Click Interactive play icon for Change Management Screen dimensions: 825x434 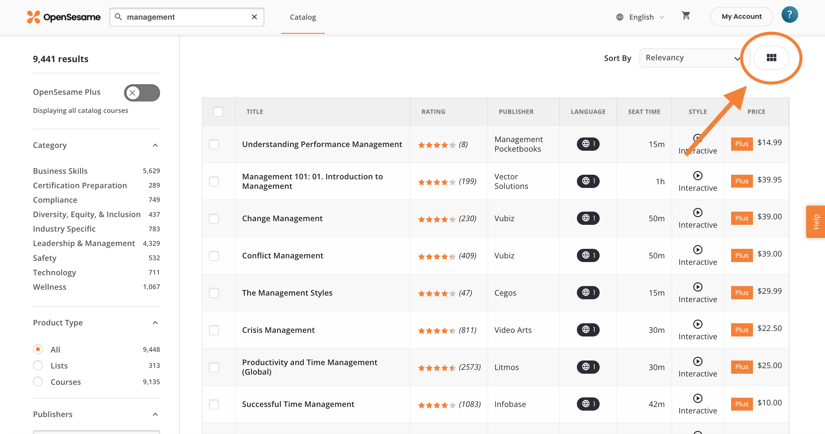click(x=698, y=213)
